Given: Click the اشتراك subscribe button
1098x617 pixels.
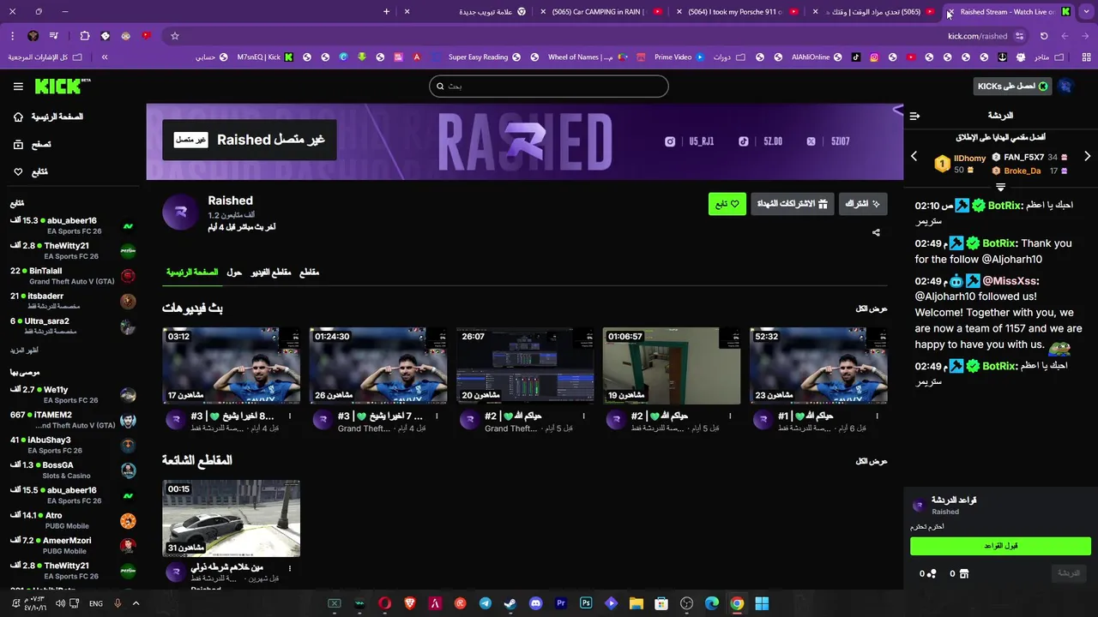Looking at the screenshot, I should click(863, 204).
